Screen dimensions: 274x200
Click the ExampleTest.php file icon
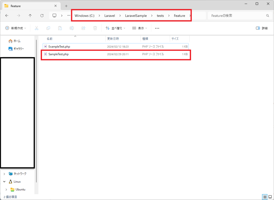click(45, 47)
